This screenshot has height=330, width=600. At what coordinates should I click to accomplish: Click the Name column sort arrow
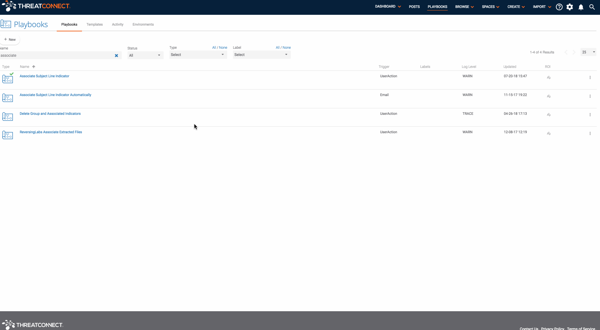[34, 67]
